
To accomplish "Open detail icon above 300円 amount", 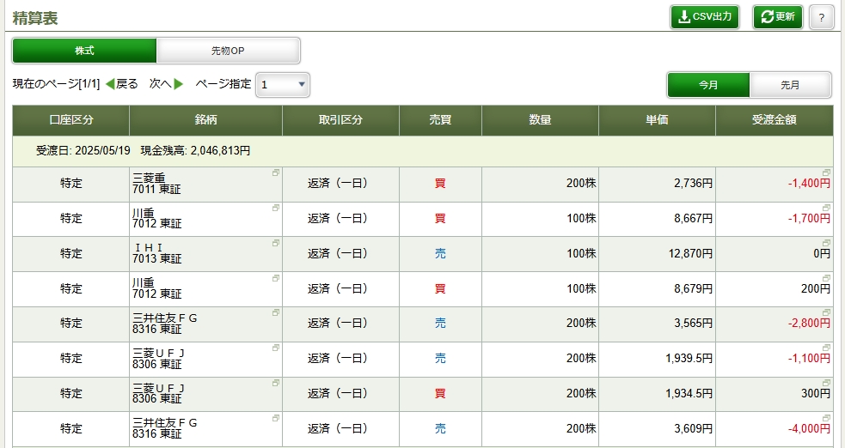I will pyautogui.click(x=826, y=383).
